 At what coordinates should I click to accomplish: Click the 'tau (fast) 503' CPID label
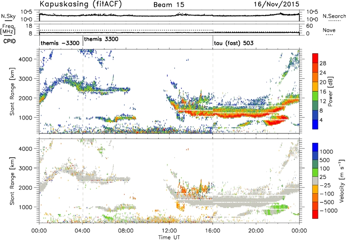[x=234, y=43]
